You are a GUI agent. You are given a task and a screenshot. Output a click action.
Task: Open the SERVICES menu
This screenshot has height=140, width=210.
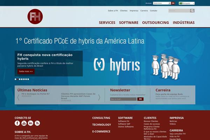(107, 22)
